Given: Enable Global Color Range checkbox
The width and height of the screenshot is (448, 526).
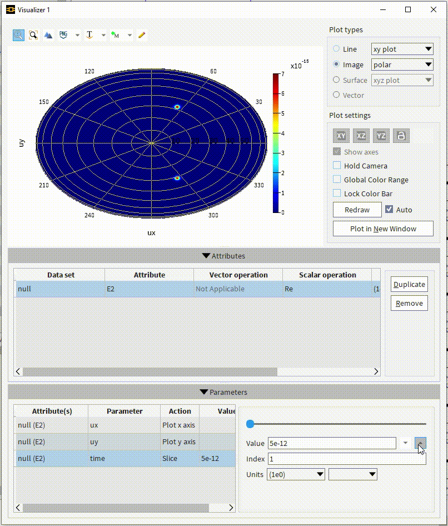Looking at the screenshot, I should tap(337, 180).
